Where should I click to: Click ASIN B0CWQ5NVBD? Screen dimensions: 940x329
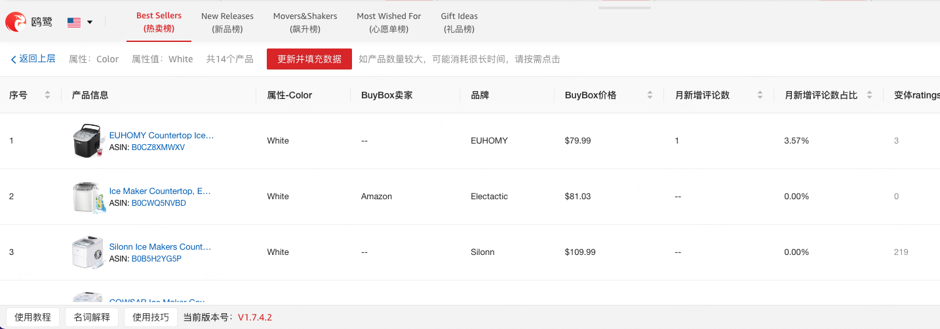point(159,203)
